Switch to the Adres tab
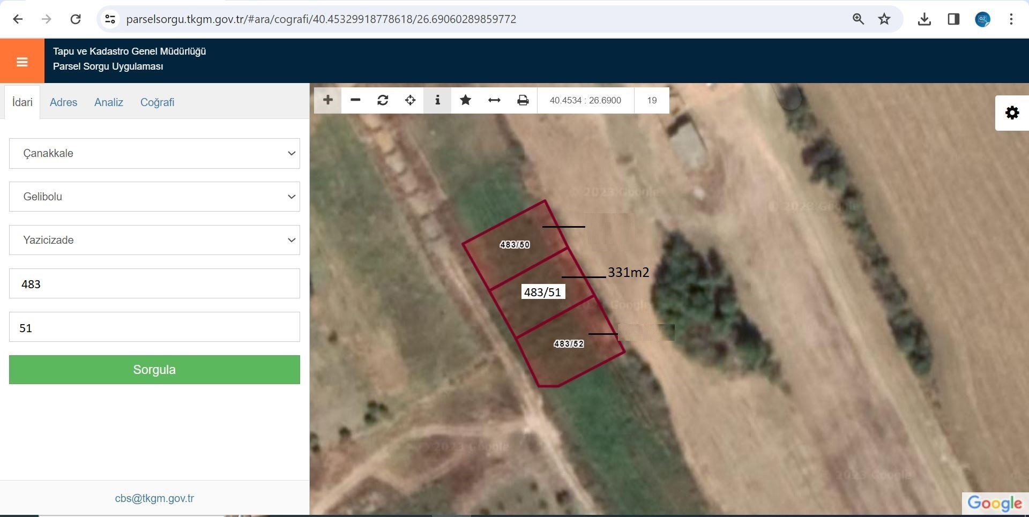The width and height of the screenshot is (1029, 517). click(x=63, y=102)
